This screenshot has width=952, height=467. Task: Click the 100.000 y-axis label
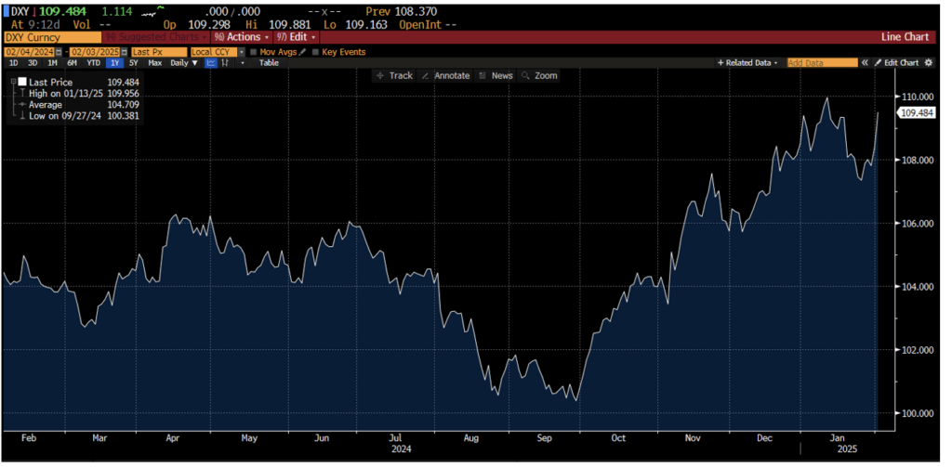pyautogui.click(x=918, y=413)
